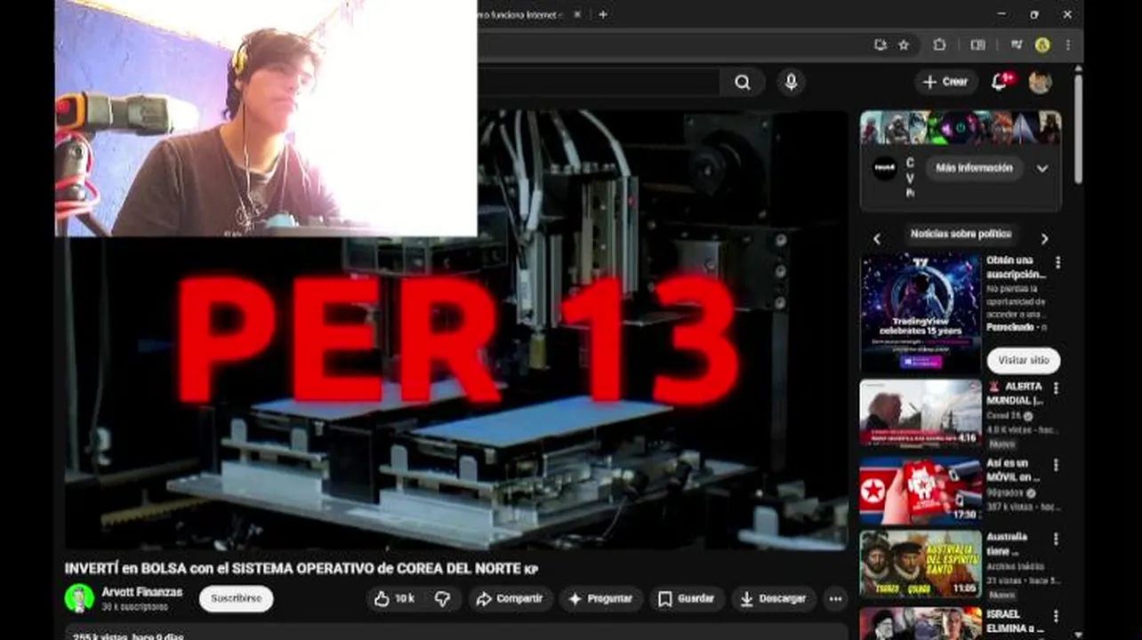Open the Arvott Finanzas channel name link
Image resolution: width=1142 pixels, height=640 pixels.
141,592
